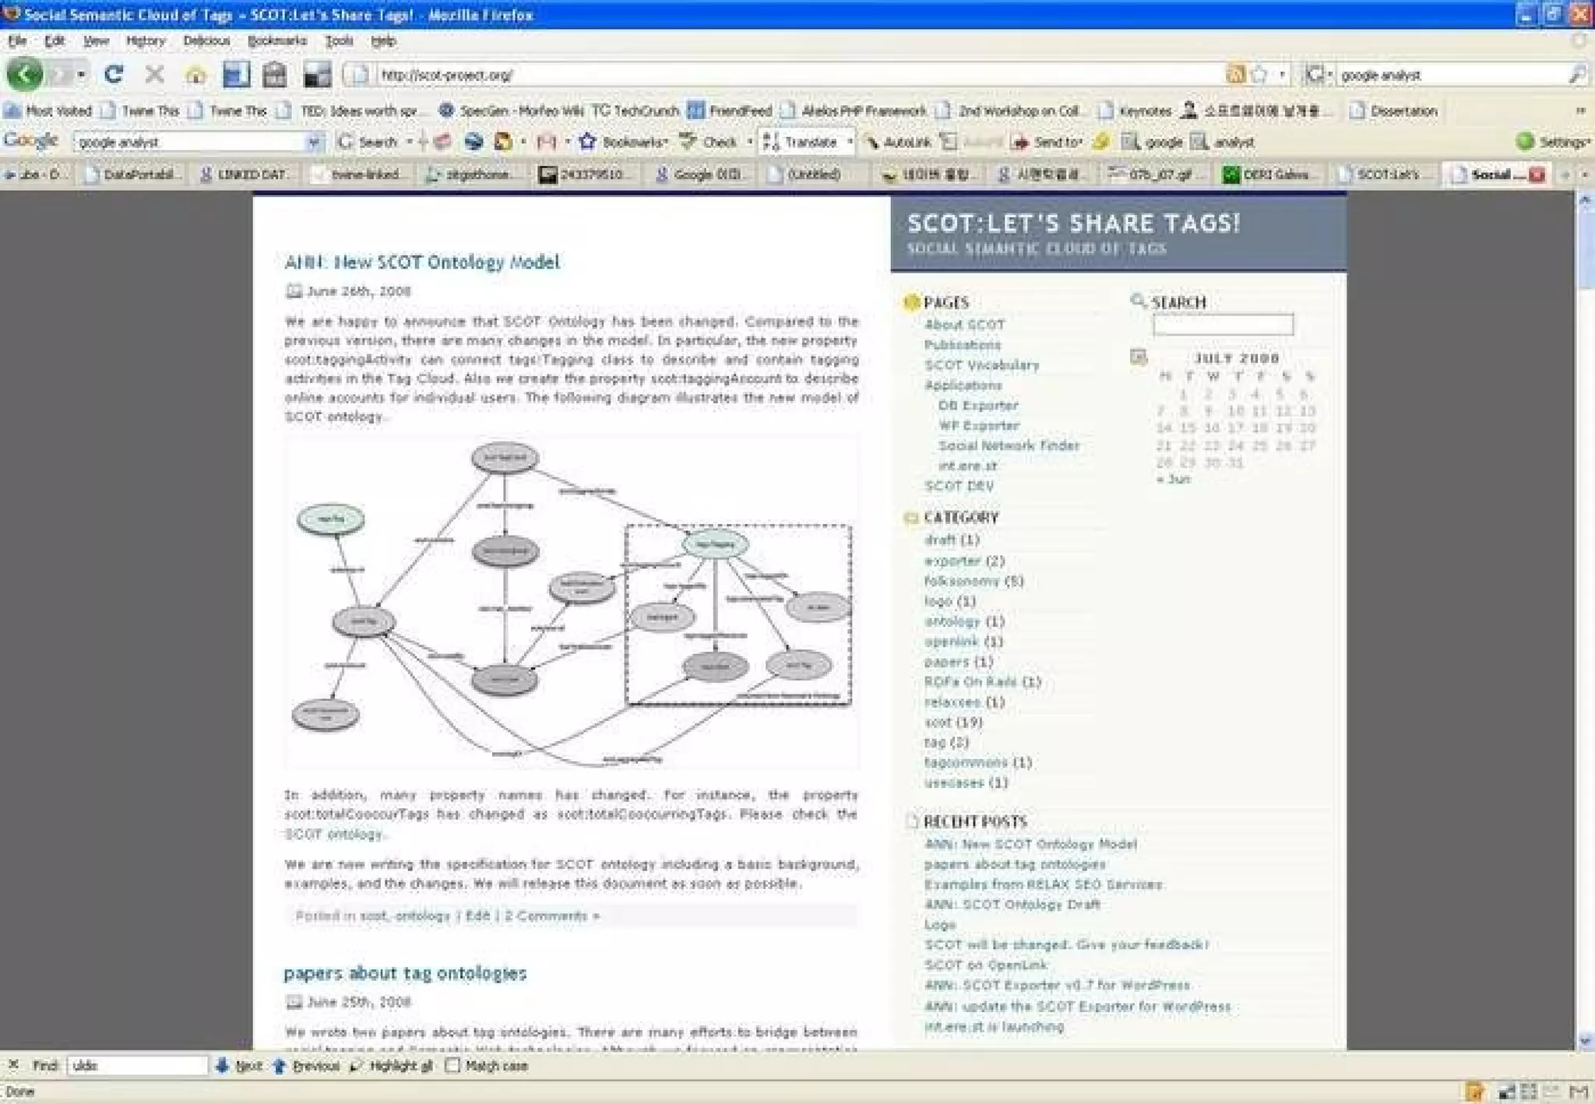Viewport: 1595px width, 1104px height.
Task: Enable the Match case checkbox
Action: (452, 1066)
